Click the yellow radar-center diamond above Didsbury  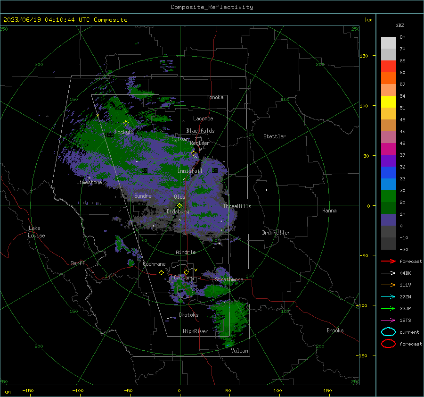pos(180,206)
